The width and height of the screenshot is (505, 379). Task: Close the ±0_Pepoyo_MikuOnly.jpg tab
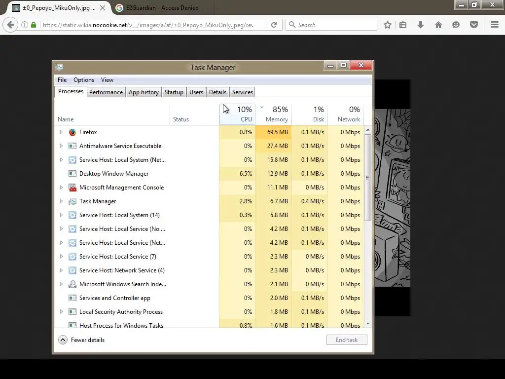[x=103, y=8]
